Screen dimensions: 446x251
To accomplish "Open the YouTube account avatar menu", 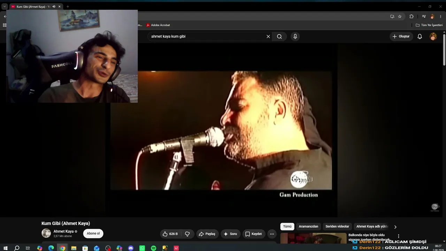I will [x=433, y=37].
